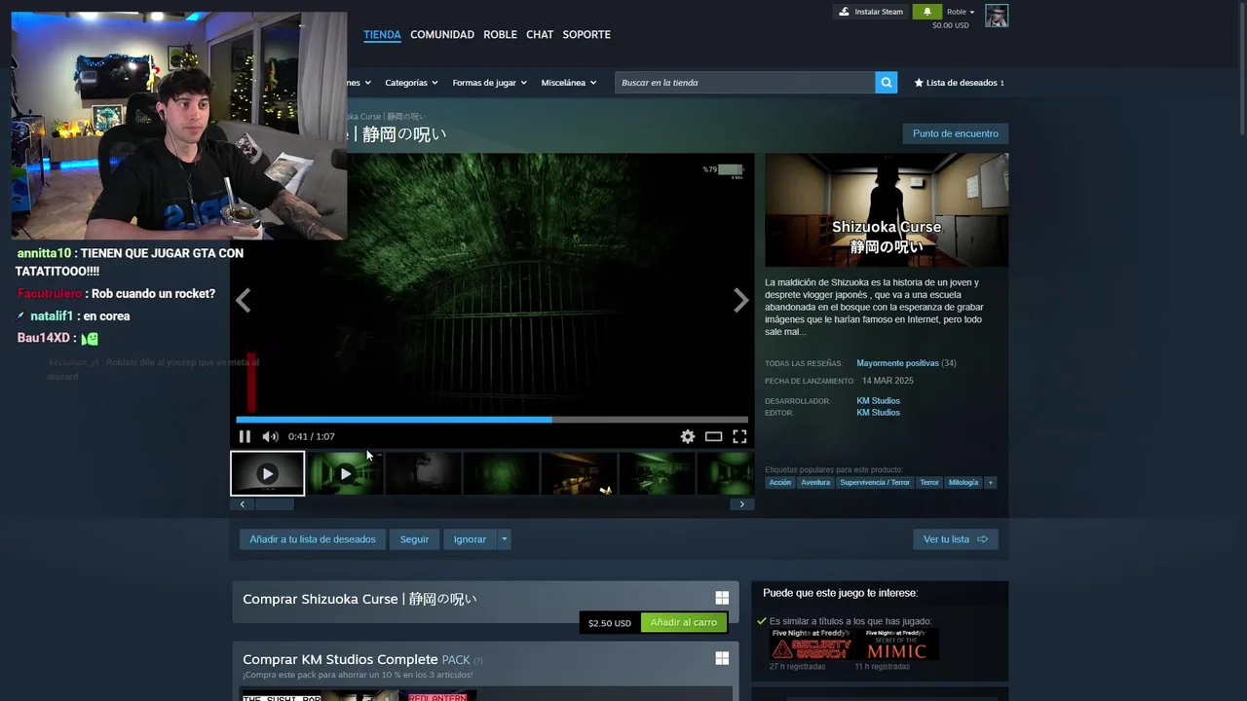The image size is (1247, 701).
Task: Pause the trailer video
Action: click(245, 436)
